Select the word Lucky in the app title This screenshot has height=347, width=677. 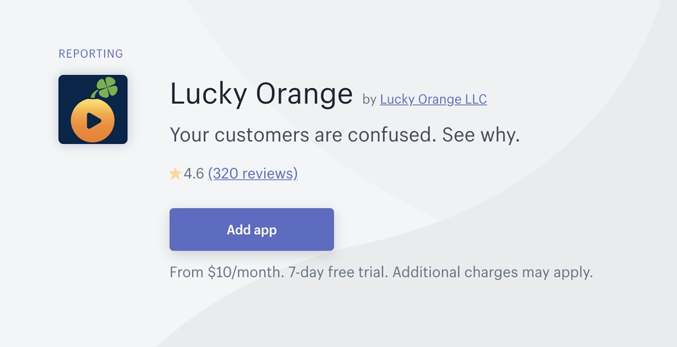tap(208, 94)
